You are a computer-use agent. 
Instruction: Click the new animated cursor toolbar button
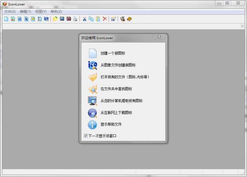(x=33, y=19)
